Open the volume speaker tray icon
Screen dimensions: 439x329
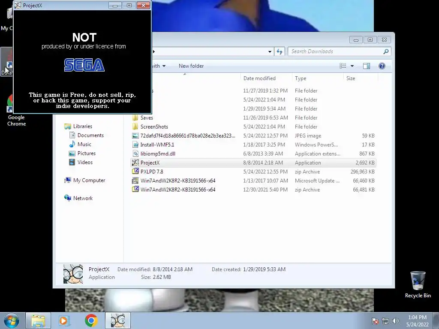pos(395,321)
